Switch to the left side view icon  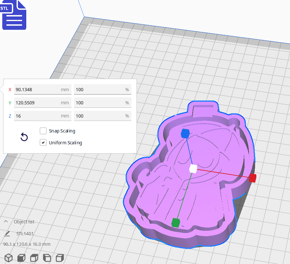[x=47, y=258]
